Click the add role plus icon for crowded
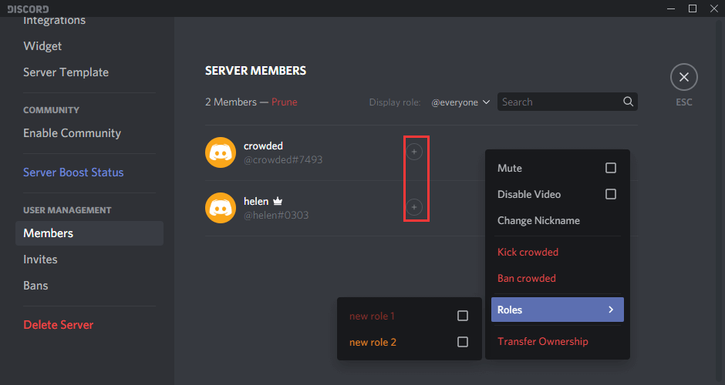The height and width of the screenshot is (385, 725). [414, 152]
